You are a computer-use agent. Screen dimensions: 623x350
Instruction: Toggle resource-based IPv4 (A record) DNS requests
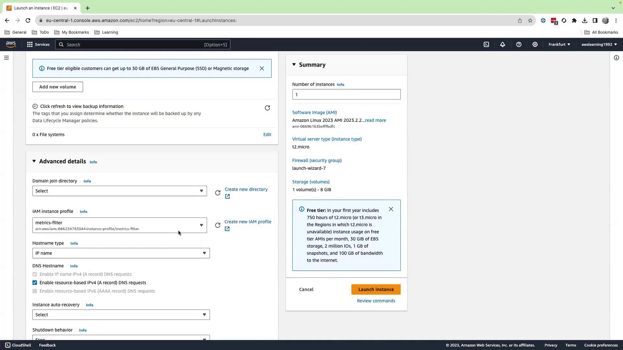tap(35, 283)
